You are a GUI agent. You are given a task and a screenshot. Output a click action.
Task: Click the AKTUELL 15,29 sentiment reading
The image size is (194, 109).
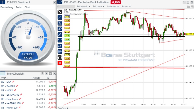(x=28, y=56)
